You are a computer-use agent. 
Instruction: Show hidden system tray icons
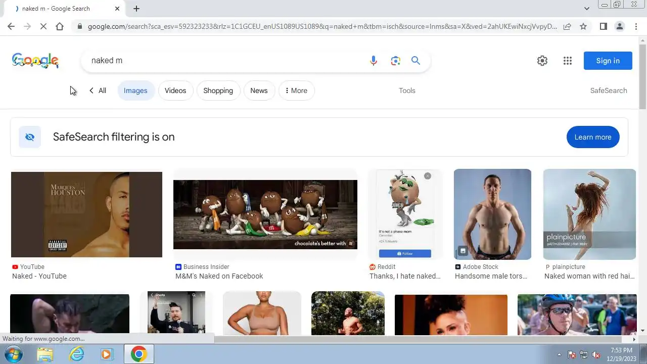559,354
